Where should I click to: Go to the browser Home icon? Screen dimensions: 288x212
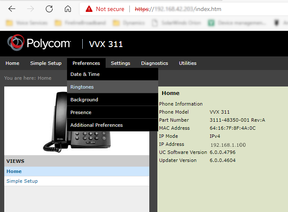pyautogui.click(x=68, y=9)
